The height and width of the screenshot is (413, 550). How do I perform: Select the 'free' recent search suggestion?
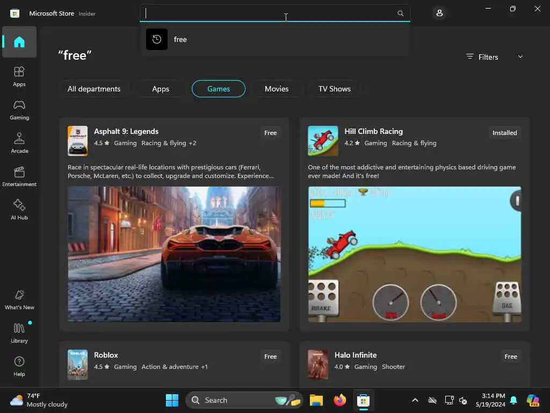tap(275, 39)
